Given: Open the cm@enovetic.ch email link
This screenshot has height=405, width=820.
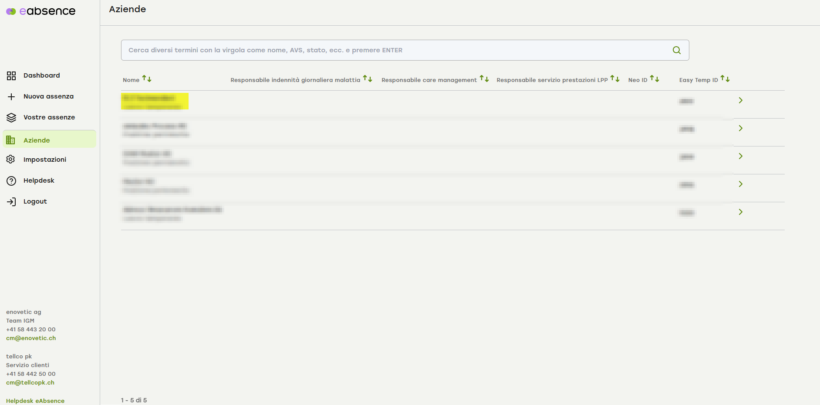Looking at the screenshot, I should [x=31, y=338].
